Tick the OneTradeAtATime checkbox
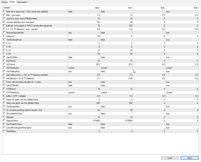This screenshot has width=201, height=162. [5, 124]
